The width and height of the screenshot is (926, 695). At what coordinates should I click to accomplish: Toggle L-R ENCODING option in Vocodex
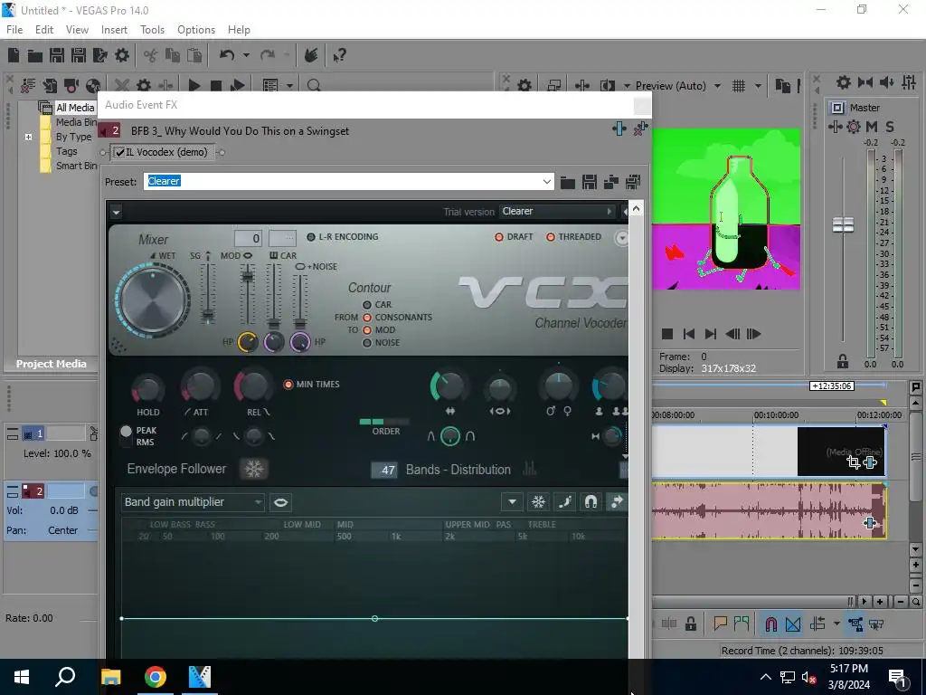pos(311,237)
